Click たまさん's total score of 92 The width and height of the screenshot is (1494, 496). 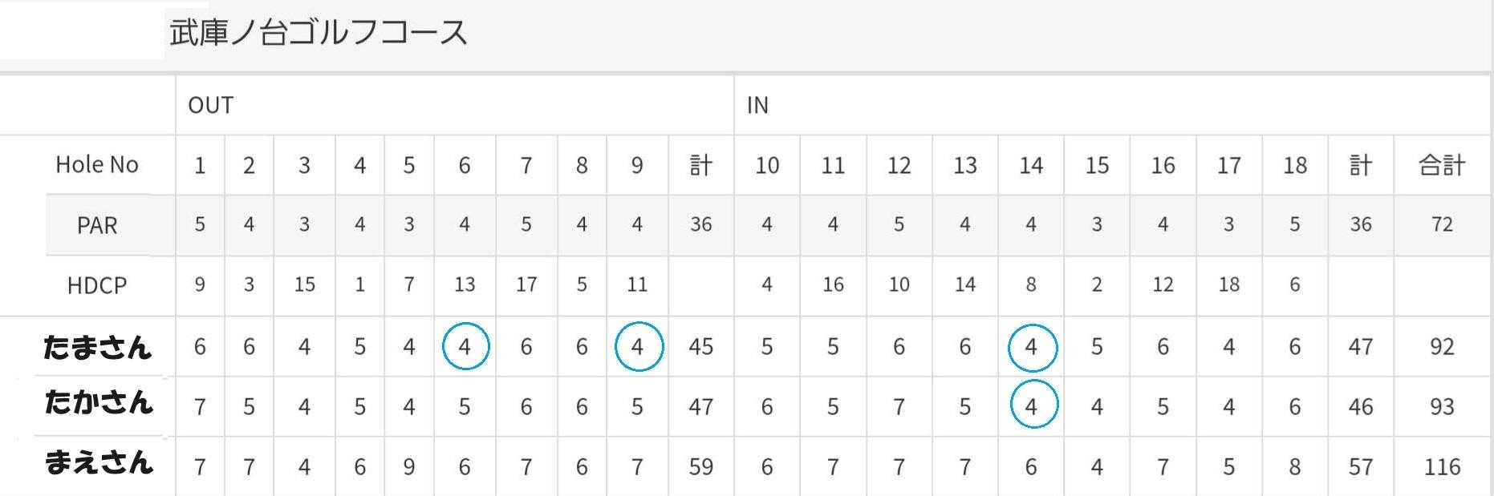coord(1442,346)
